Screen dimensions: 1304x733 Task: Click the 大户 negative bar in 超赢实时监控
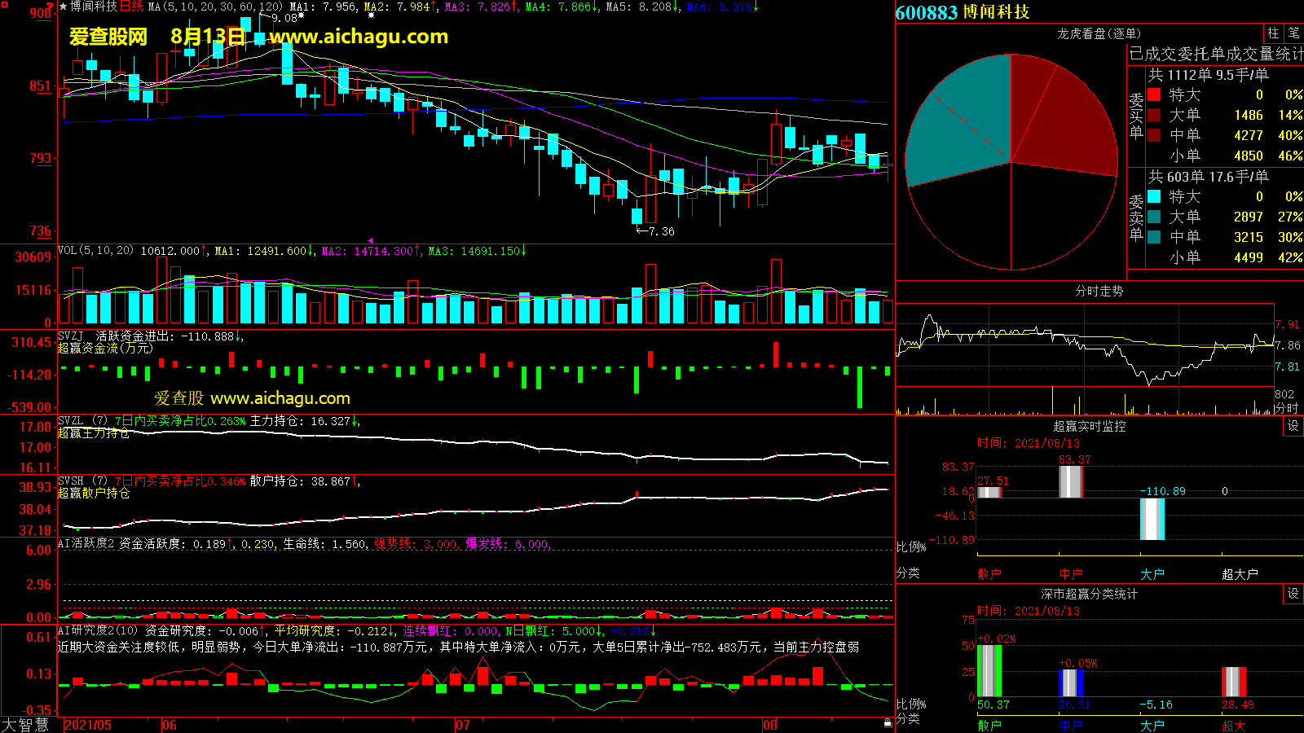[1152, 519]
